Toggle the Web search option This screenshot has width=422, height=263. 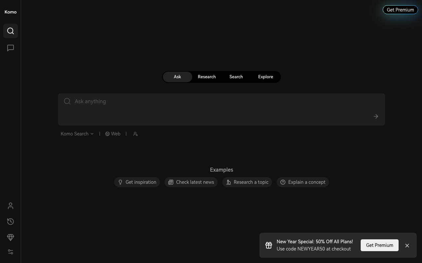113,134
